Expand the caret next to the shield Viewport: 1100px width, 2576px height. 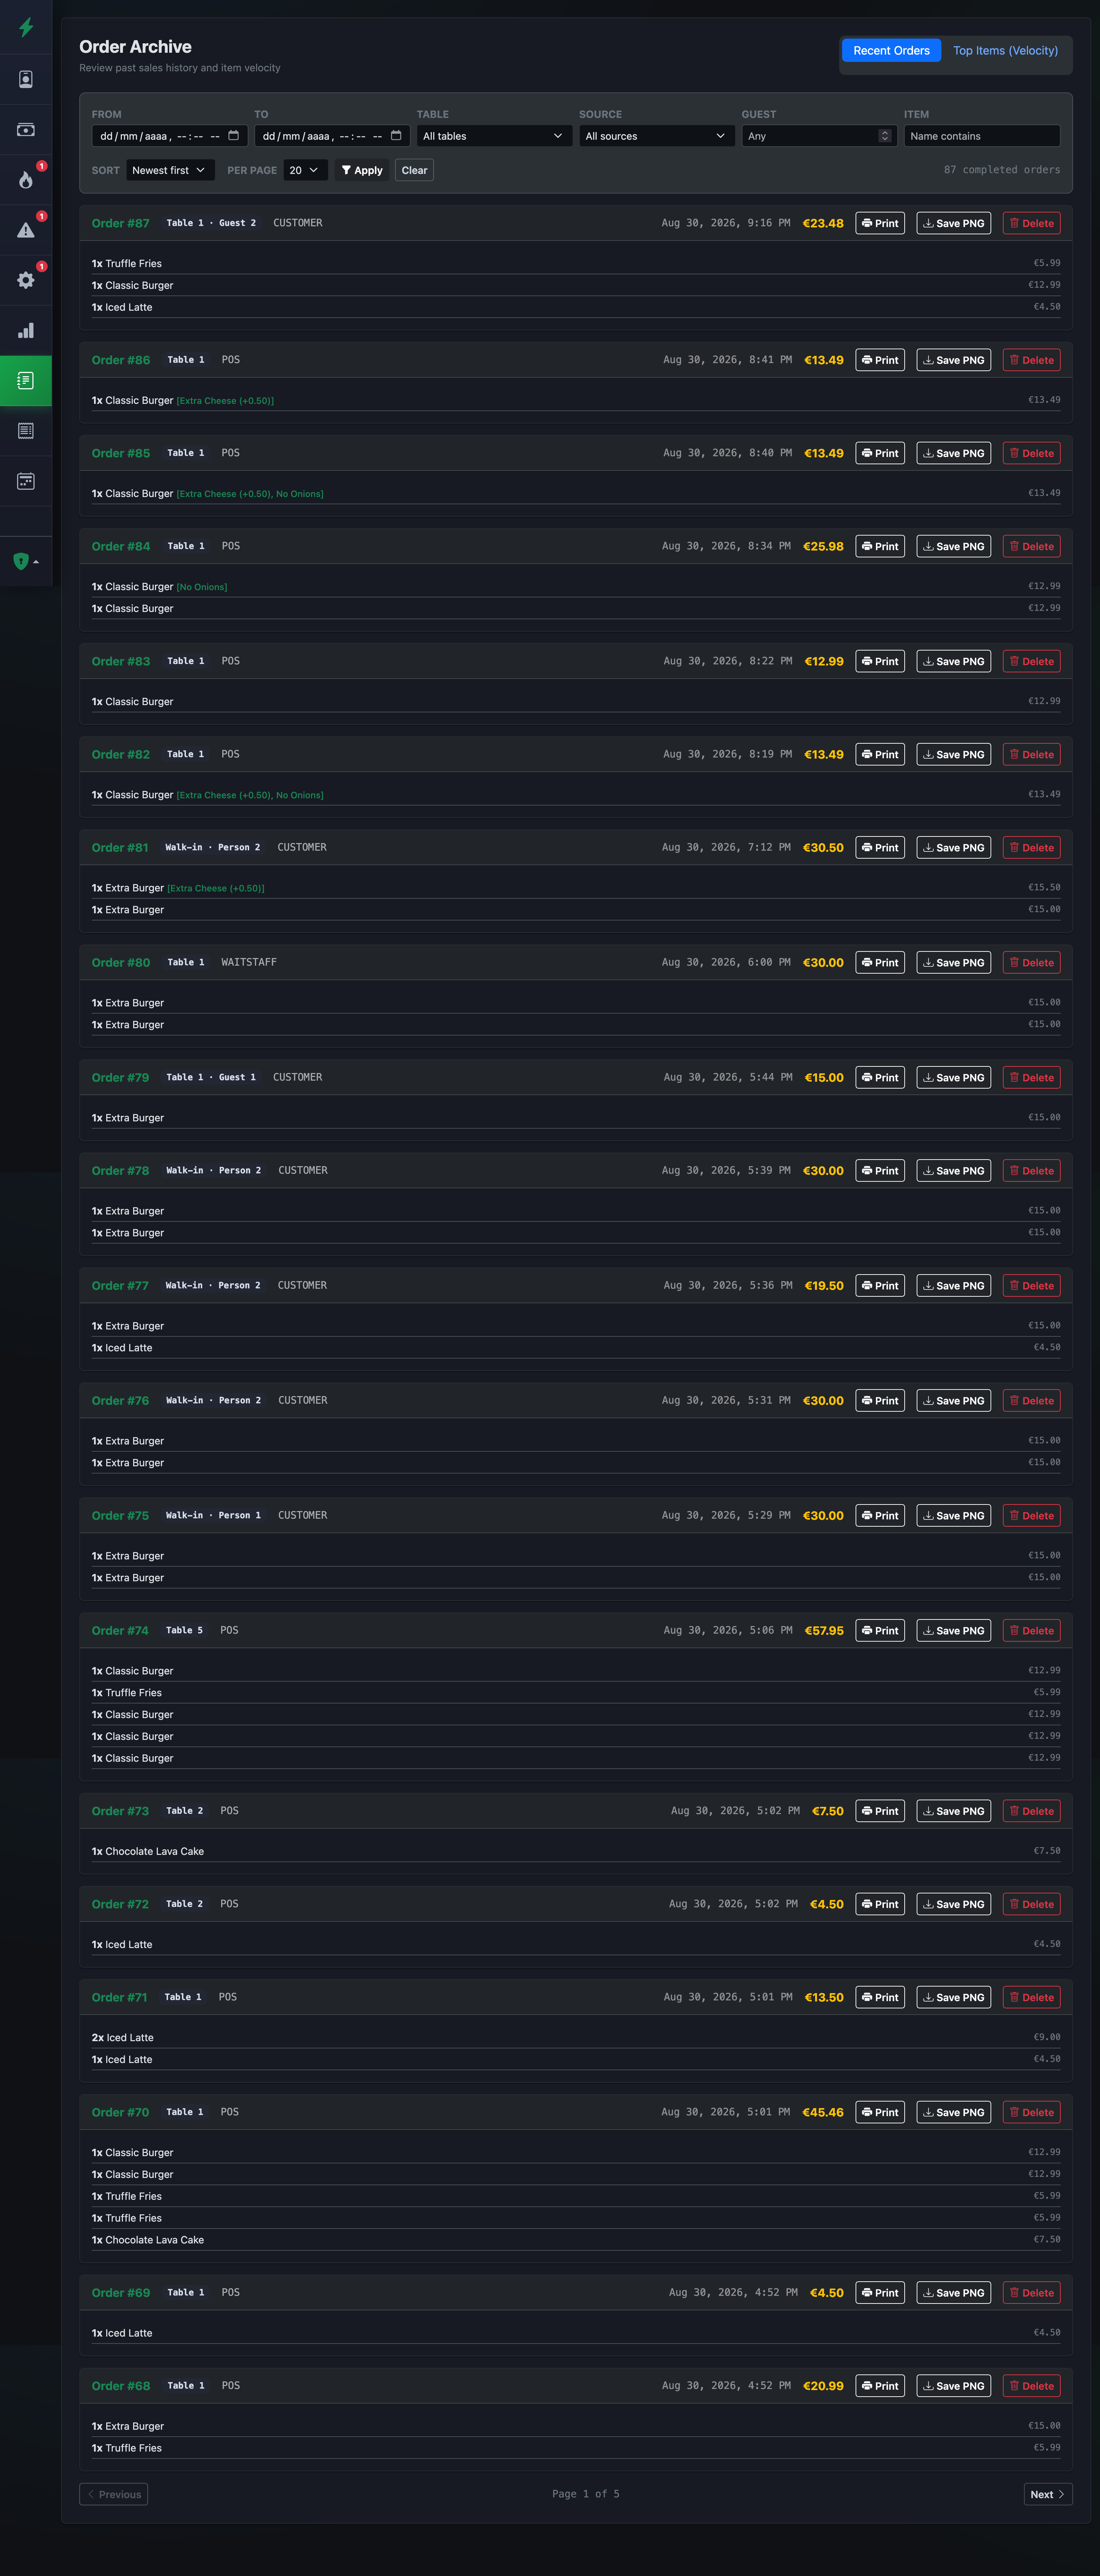[x=36, y=562]
